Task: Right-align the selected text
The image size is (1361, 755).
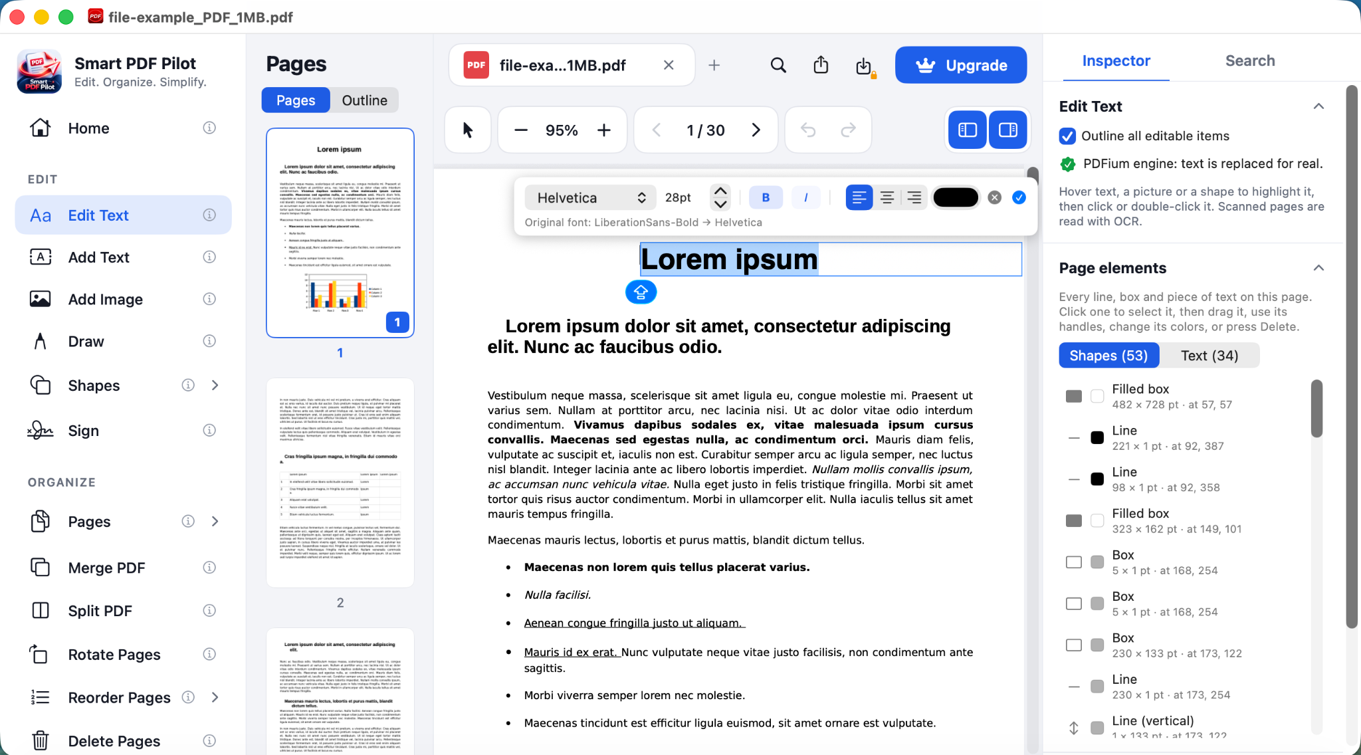Action: click(x=914, y=197)
